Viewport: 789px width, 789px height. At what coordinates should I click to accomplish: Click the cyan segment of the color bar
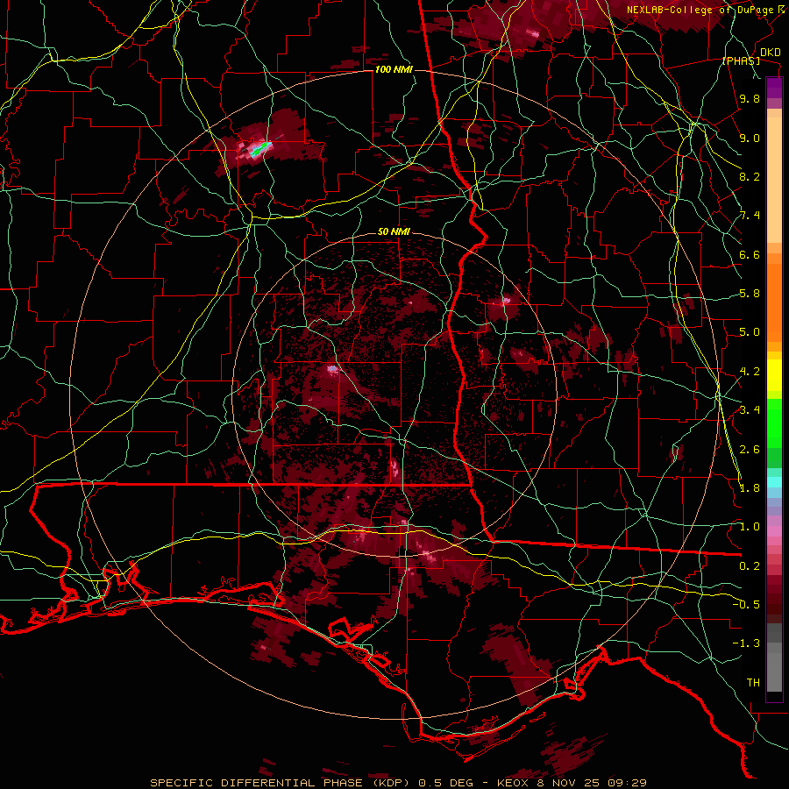[774, 481]
